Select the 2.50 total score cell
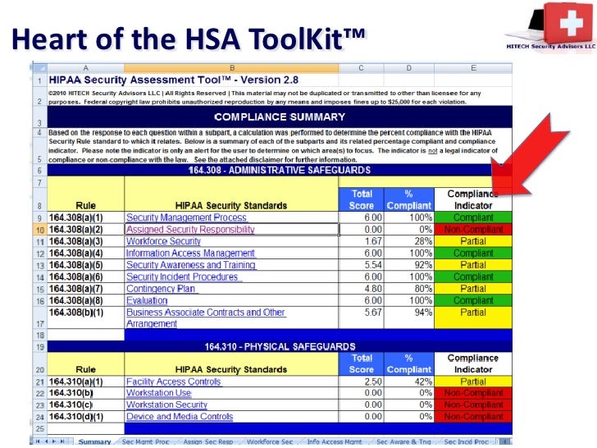This screenshot has width=597, height=448. coord(362,382)
